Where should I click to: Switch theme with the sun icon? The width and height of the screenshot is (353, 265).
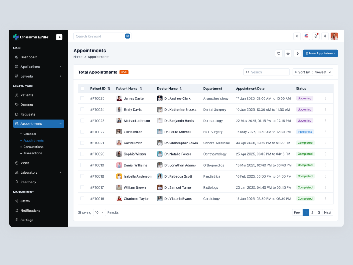pos(325,36)
